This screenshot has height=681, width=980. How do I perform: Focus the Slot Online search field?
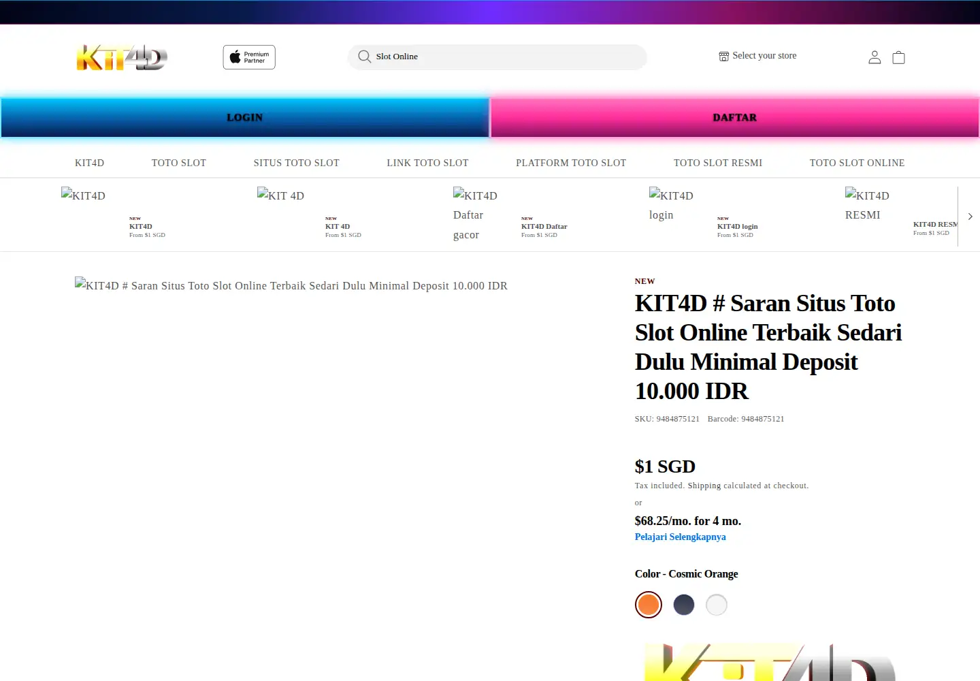coord(497,57)
